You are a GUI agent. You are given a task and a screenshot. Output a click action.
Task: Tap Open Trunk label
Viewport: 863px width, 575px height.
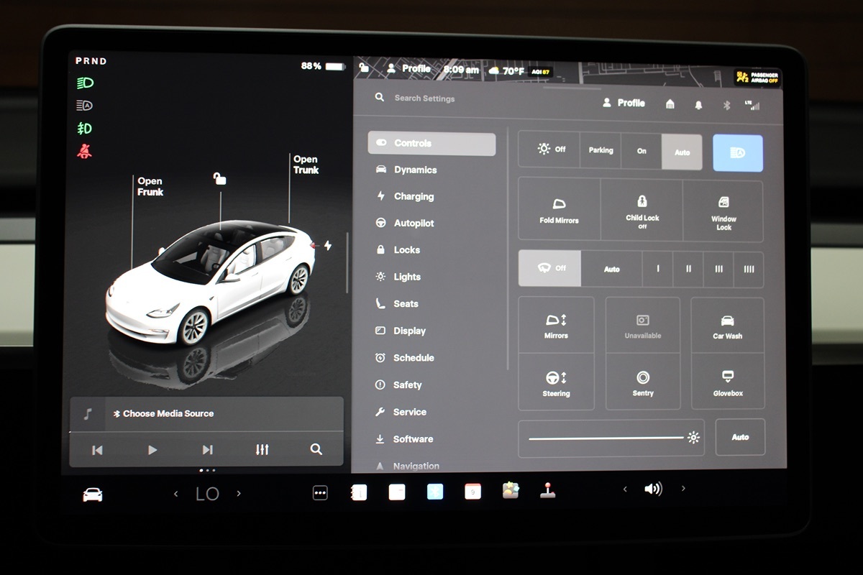[306, 165]
